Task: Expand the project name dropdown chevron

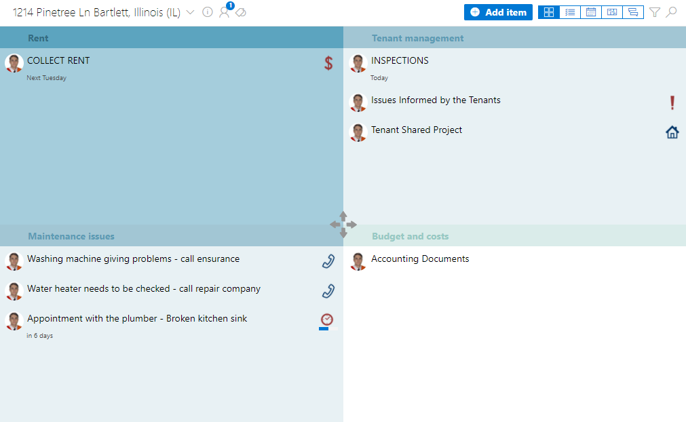Action: click(190, 13)
